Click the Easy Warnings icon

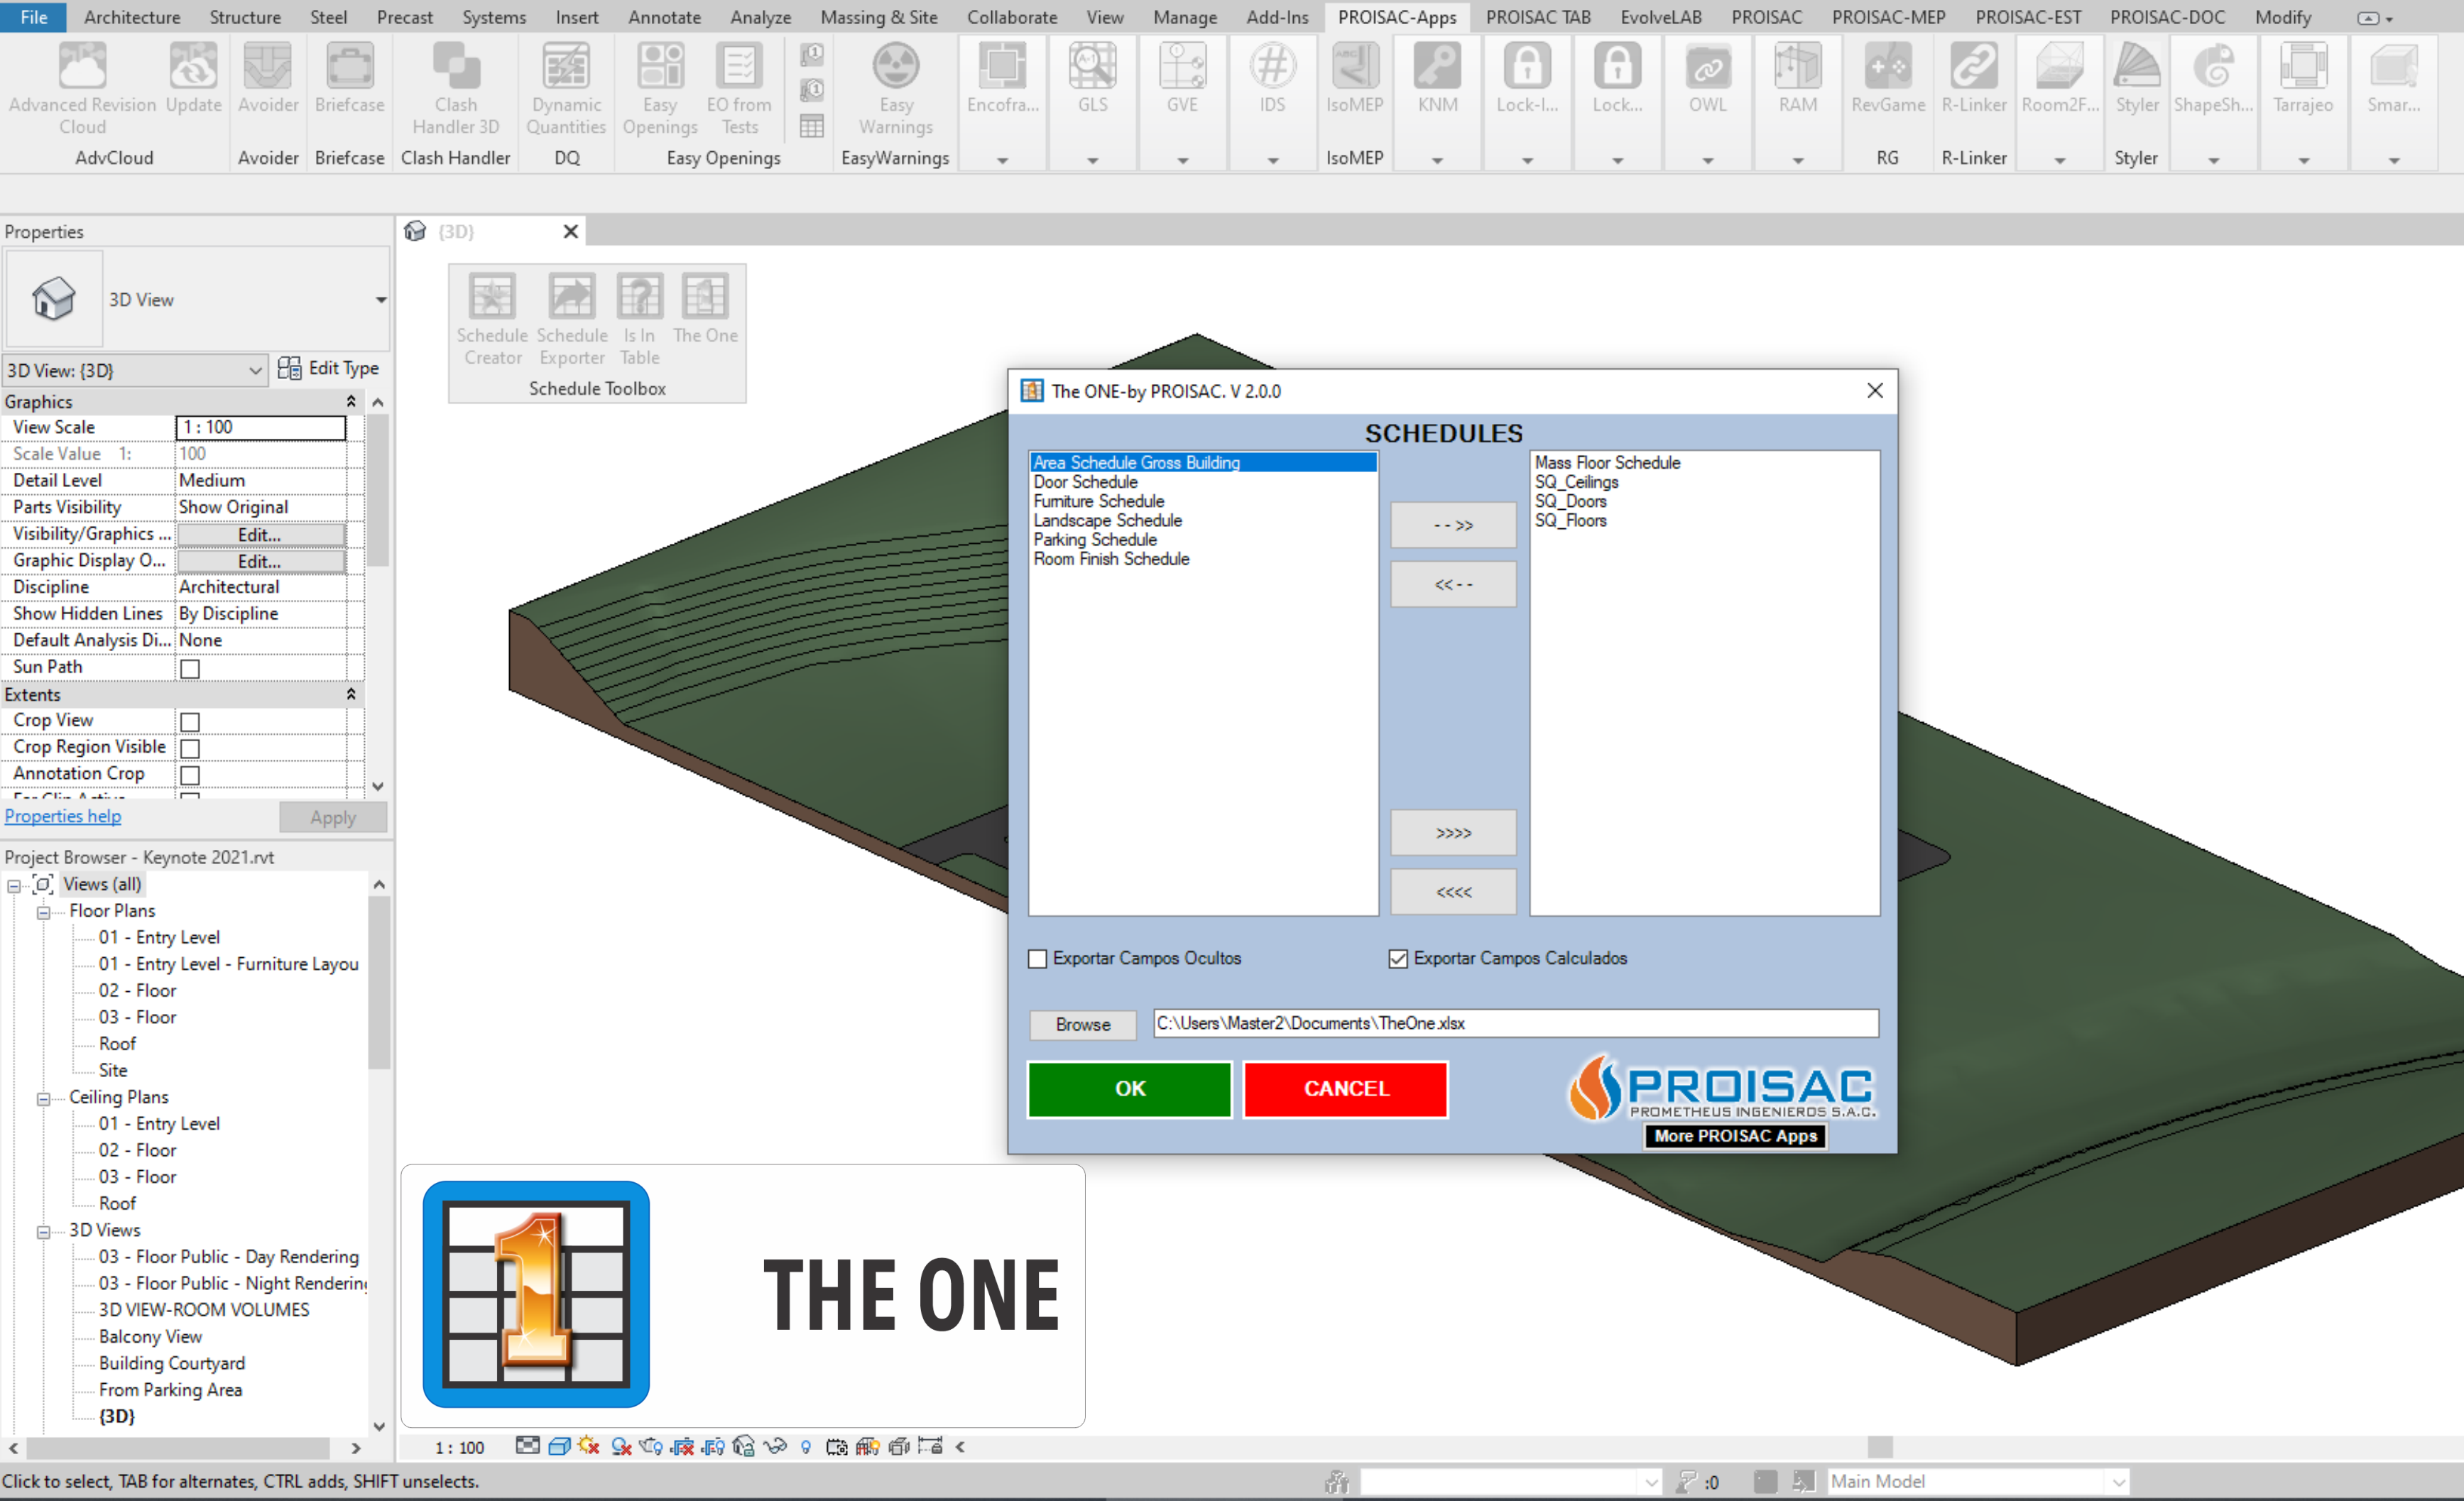coord(895,88)
